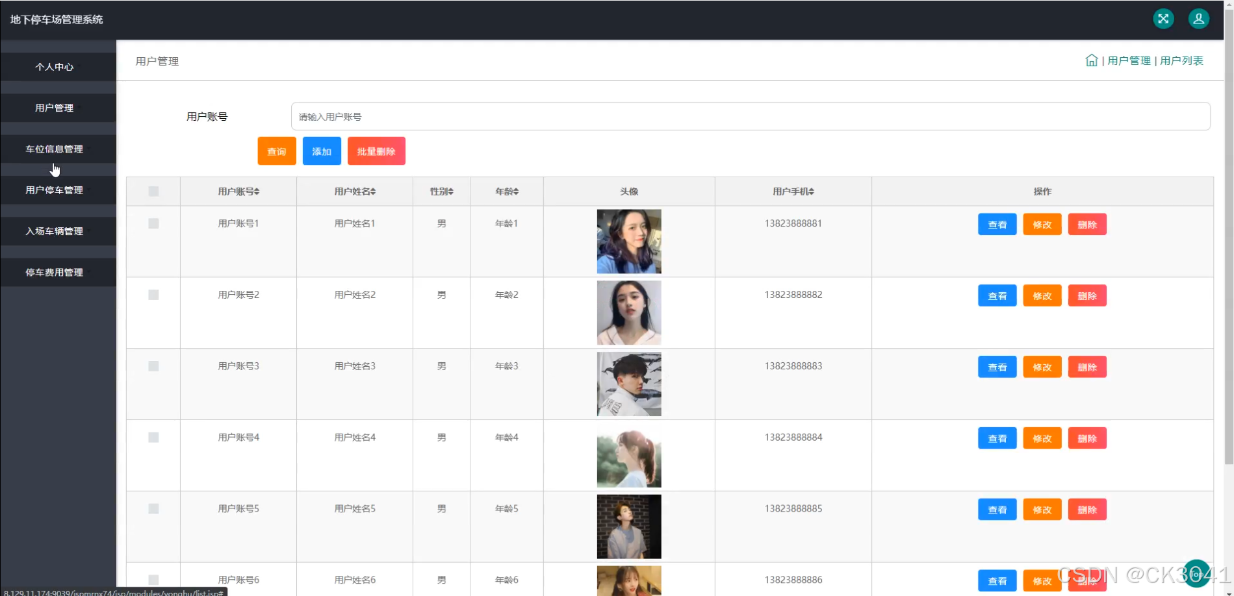
Task: Check the box for 用户账号2 row
Action: click(153, 295)
